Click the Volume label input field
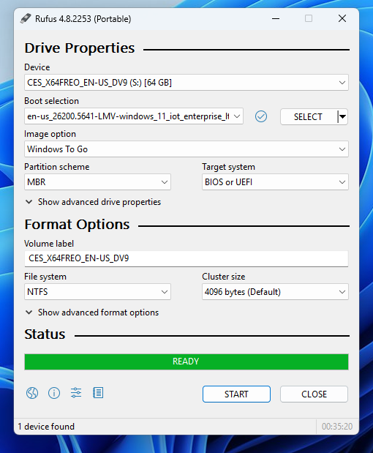The width and height of the screenshot is (373, 453). tap(186, 258)
